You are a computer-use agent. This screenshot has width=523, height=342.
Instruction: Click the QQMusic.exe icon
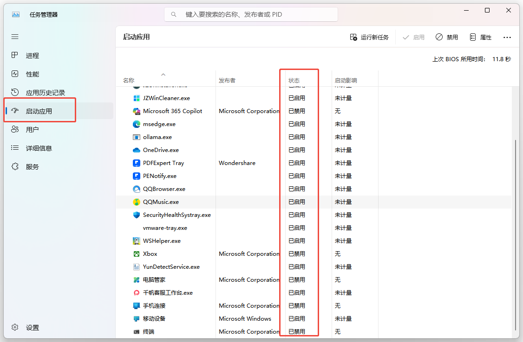click(x=137, y=202)
